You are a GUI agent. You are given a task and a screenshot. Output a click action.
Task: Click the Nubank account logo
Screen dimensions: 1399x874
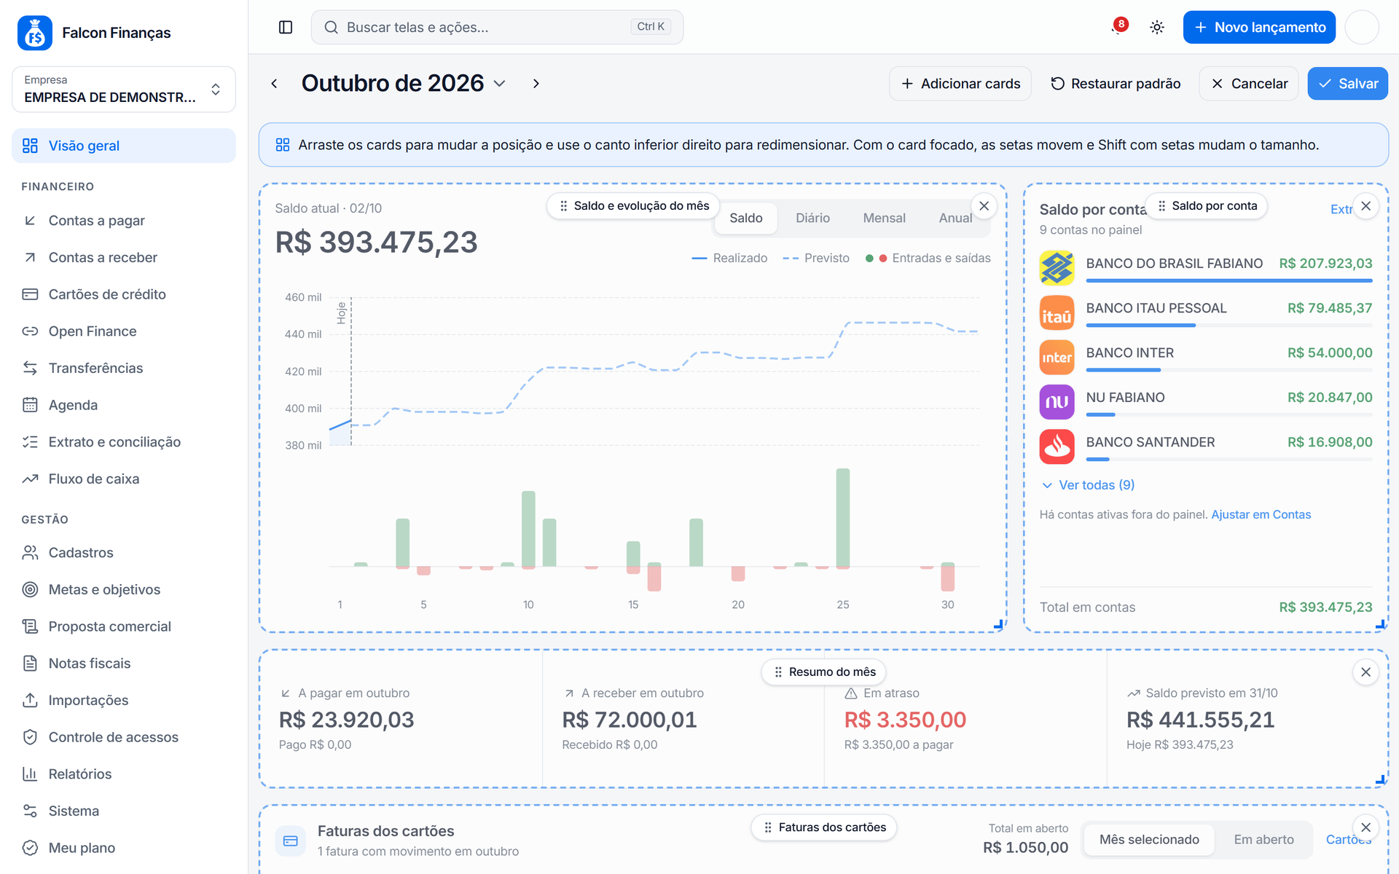[x=1057, y=401]
